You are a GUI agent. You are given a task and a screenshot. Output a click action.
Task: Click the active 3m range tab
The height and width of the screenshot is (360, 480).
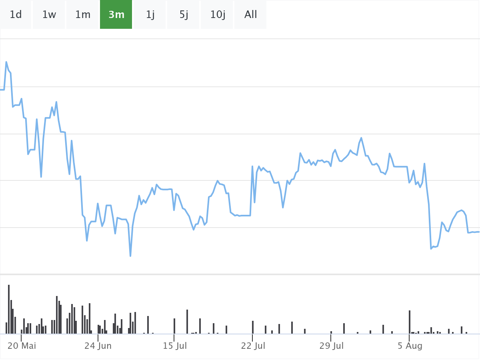tap(116, 15)
